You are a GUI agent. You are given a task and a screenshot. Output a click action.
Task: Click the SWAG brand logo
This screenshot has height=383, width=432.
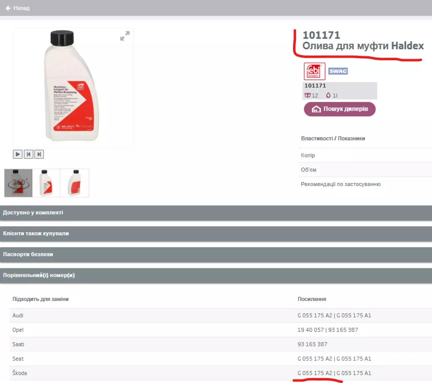pyautogui.click(x=338, y=71)
